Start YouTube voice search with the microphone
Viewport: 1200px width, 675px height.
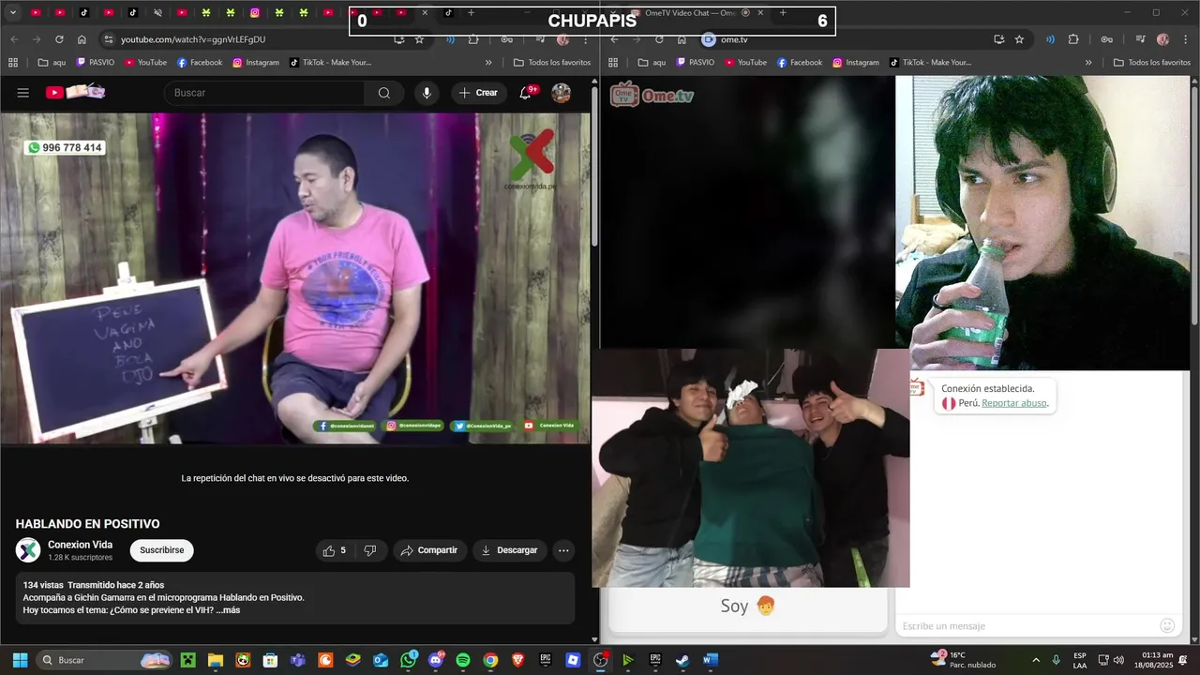point(427,93)
